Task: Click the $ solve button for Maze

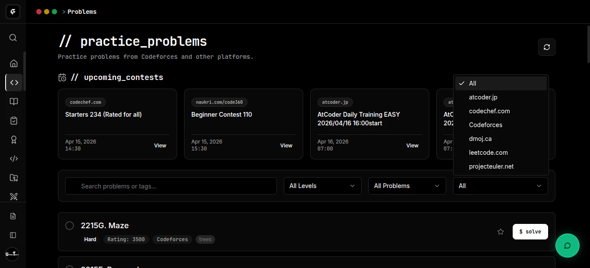Action: click(530, 232)
